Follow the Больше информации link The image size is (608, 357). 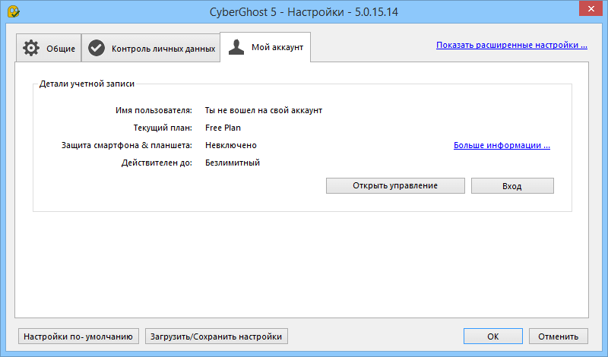[x=502, y=145]
